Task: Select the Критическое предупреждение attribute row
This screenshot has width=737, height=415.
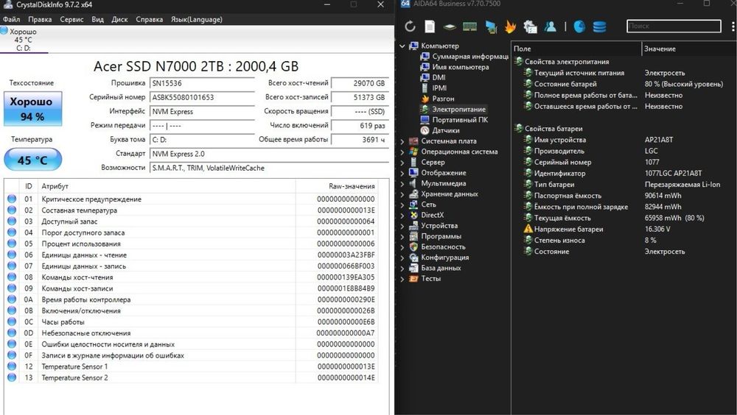Action: [x=190, y=199]
